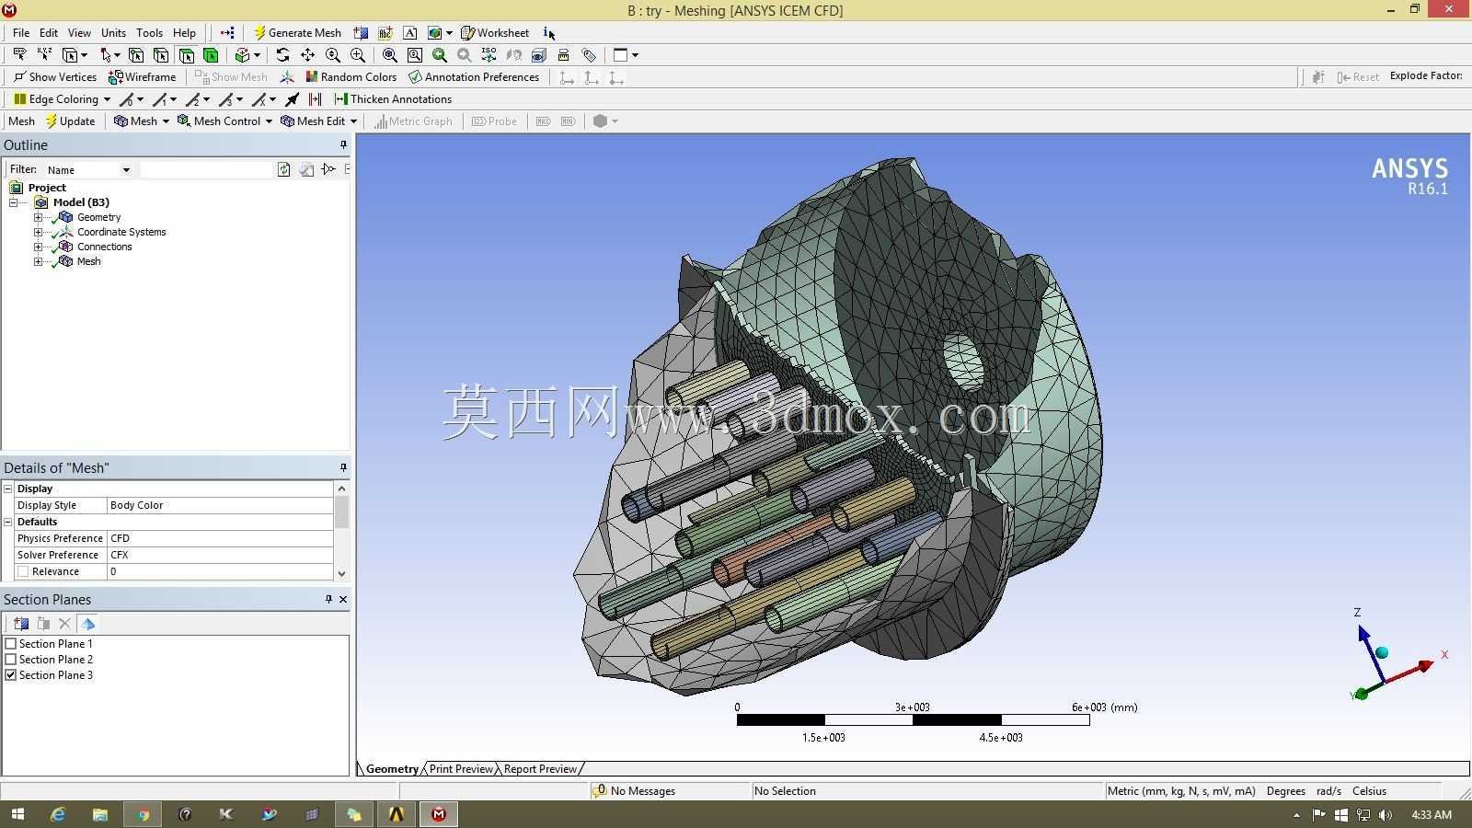Click the Comment 'A' toolbar icon
Viewport: 1472px width, 828px height.
coord(409,32)
